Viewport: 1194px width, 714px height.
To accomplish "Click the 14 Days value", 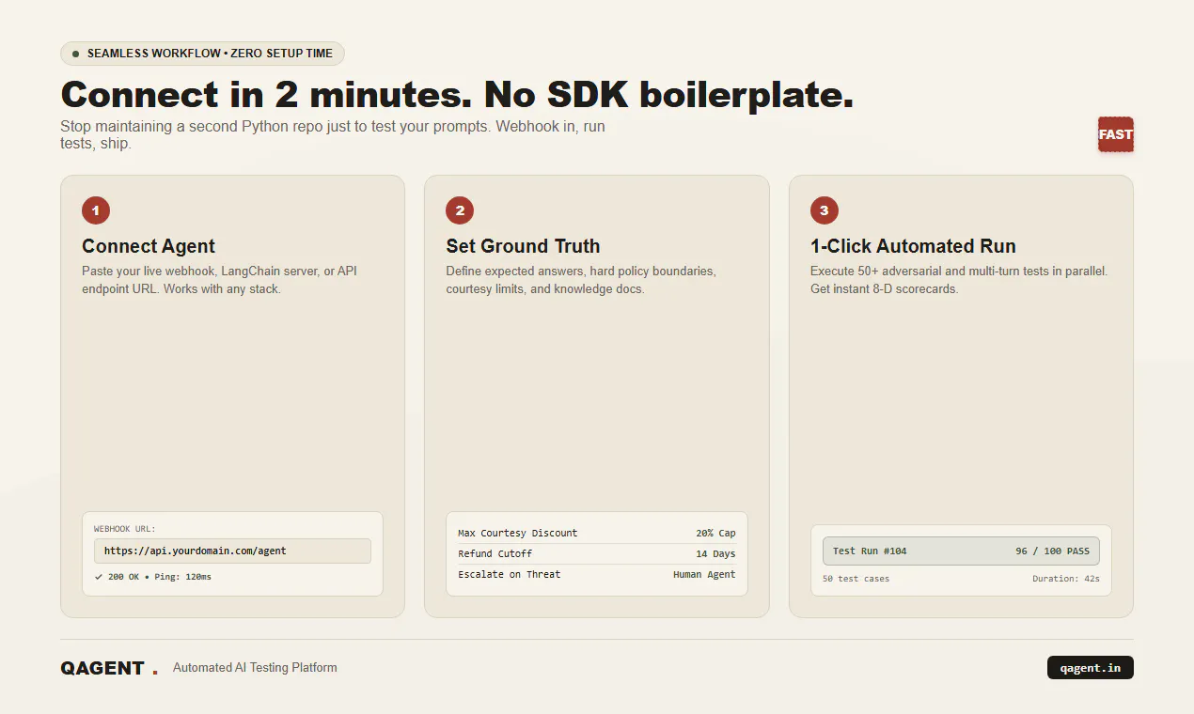I will pyautogui.click(x=716, y=553).
